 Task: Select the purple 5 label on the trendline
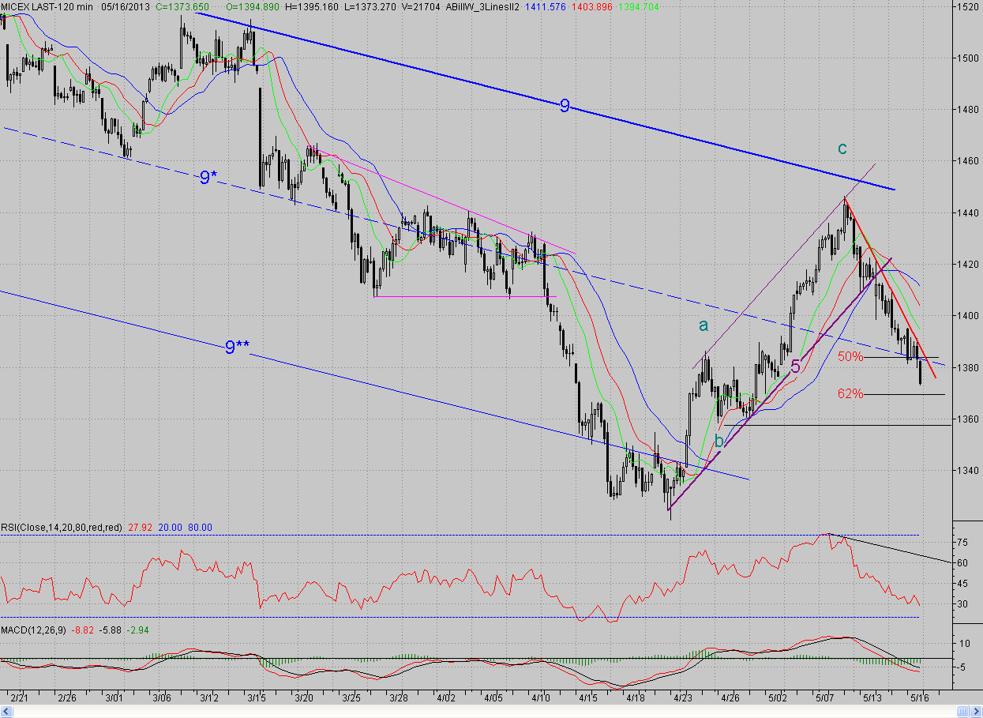(796, 367)
